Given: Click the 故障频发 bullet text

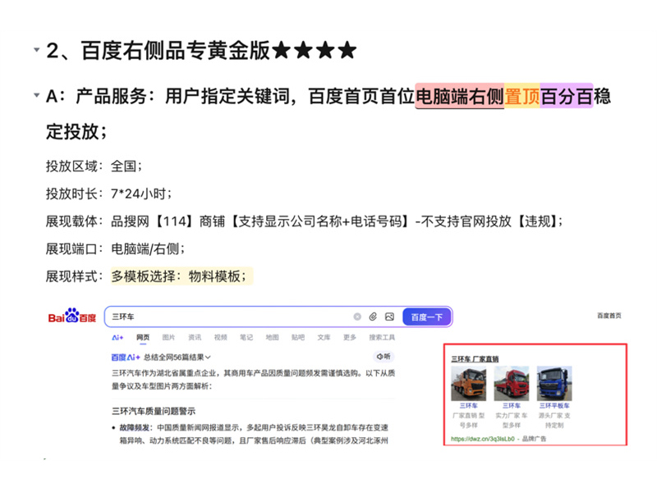Looking at the screenshot, I should (x=135, y=427).
